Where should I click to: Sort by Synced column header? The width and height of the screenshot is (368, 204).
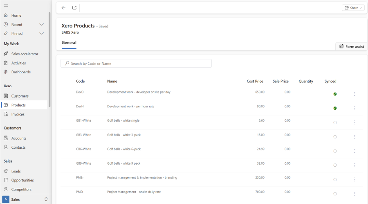pos(330,81)
